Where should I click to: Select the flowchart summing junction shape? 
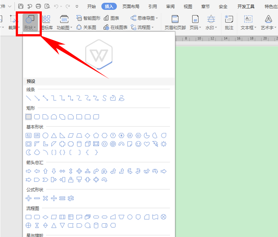164,217
